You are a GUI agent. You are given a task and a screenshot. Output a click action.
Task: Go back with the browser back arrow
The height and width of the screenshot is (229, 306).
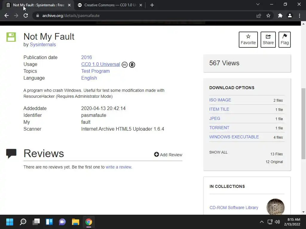[7, 16]
